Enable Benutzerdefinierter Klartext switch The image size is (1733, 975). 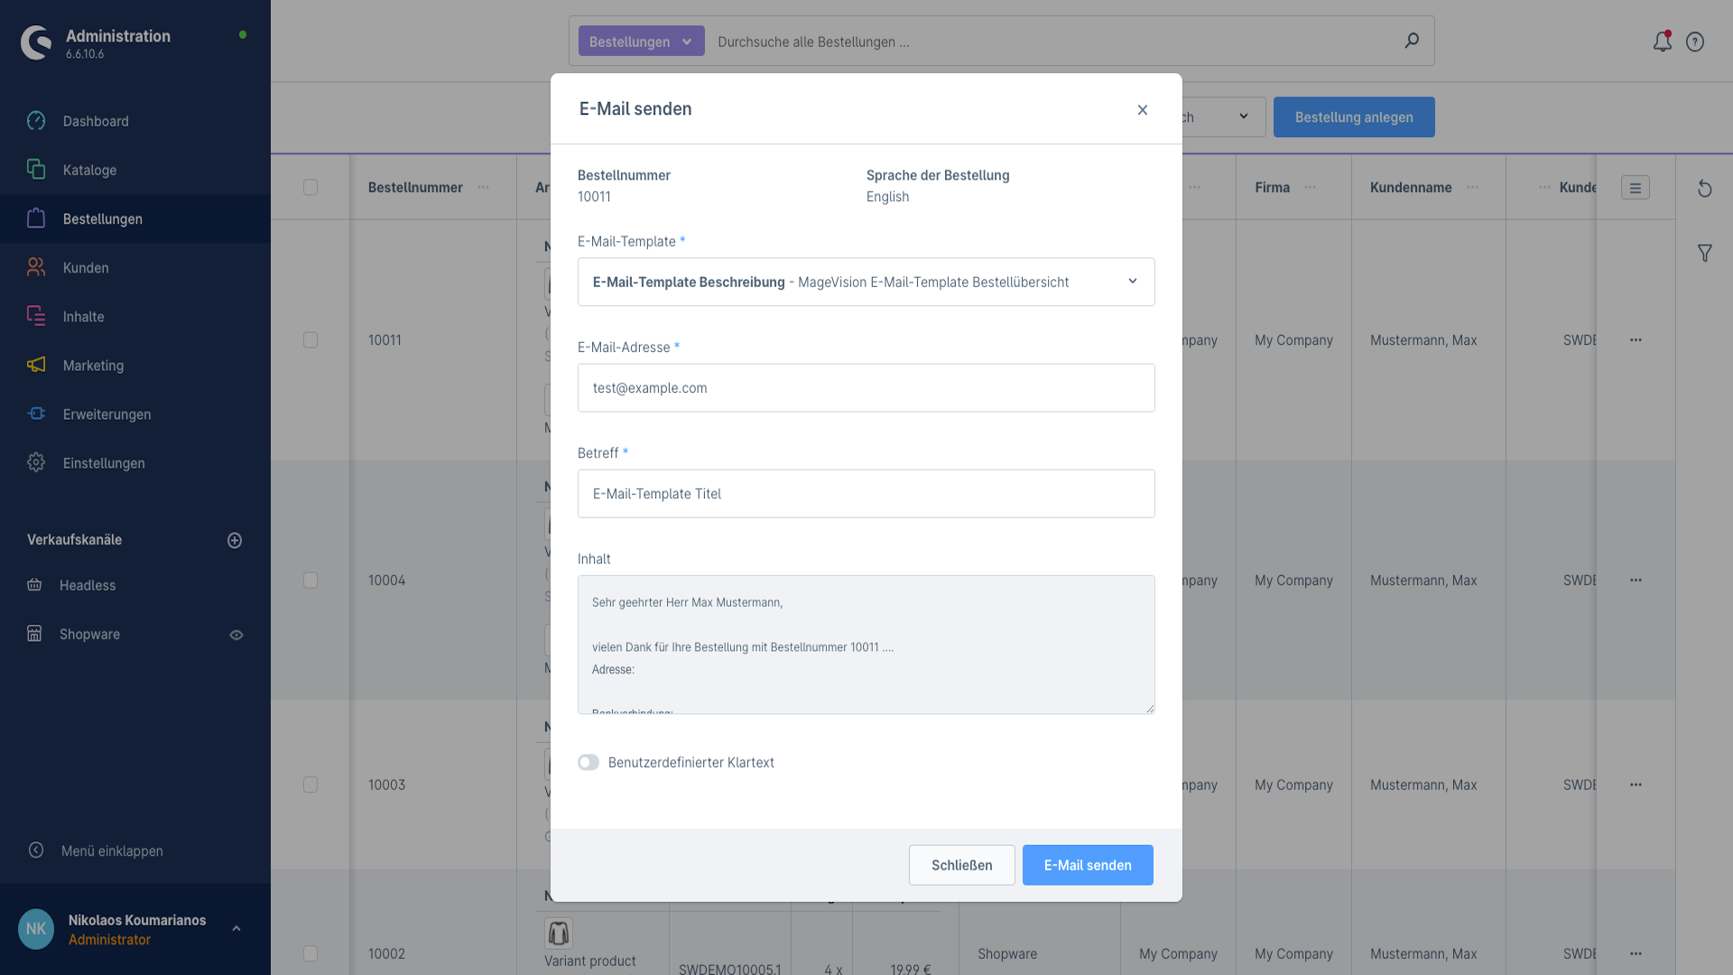pos(588,763)
